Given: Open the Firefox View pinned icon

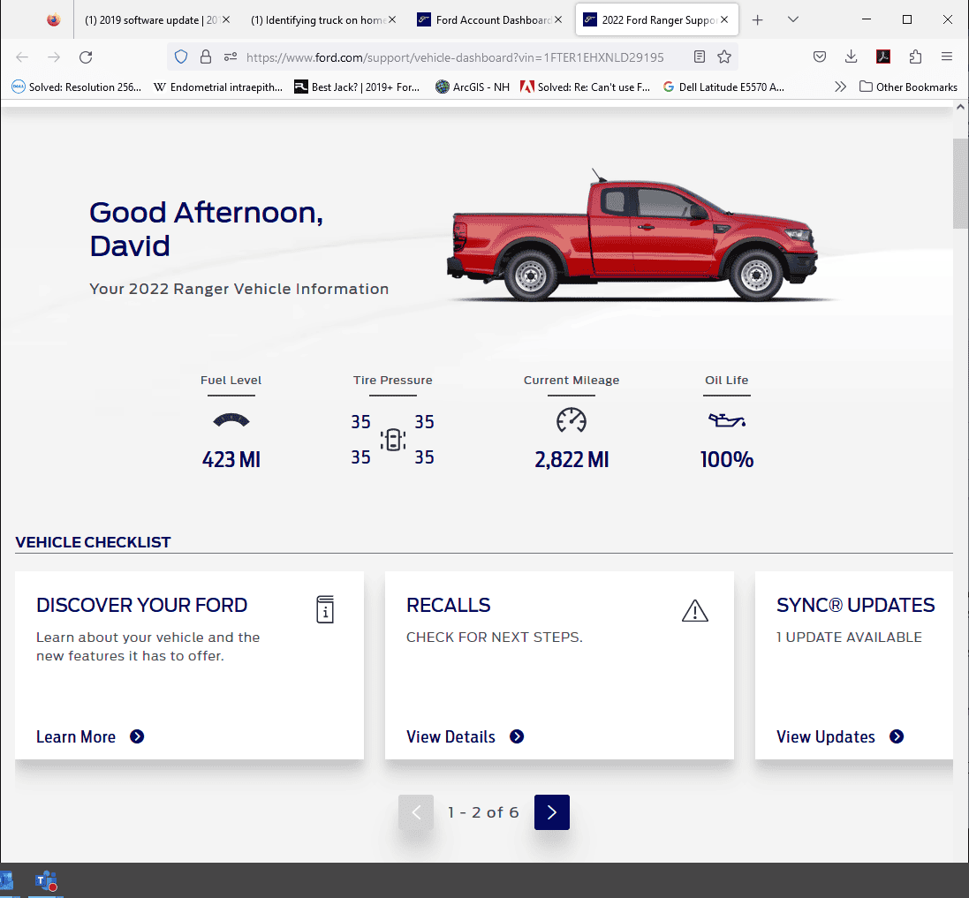Looking at the screenshot, I should [x=54, y=19].
